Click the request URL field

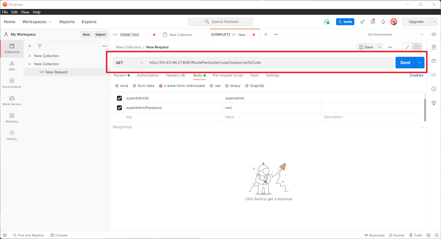[x=269, y=63]
